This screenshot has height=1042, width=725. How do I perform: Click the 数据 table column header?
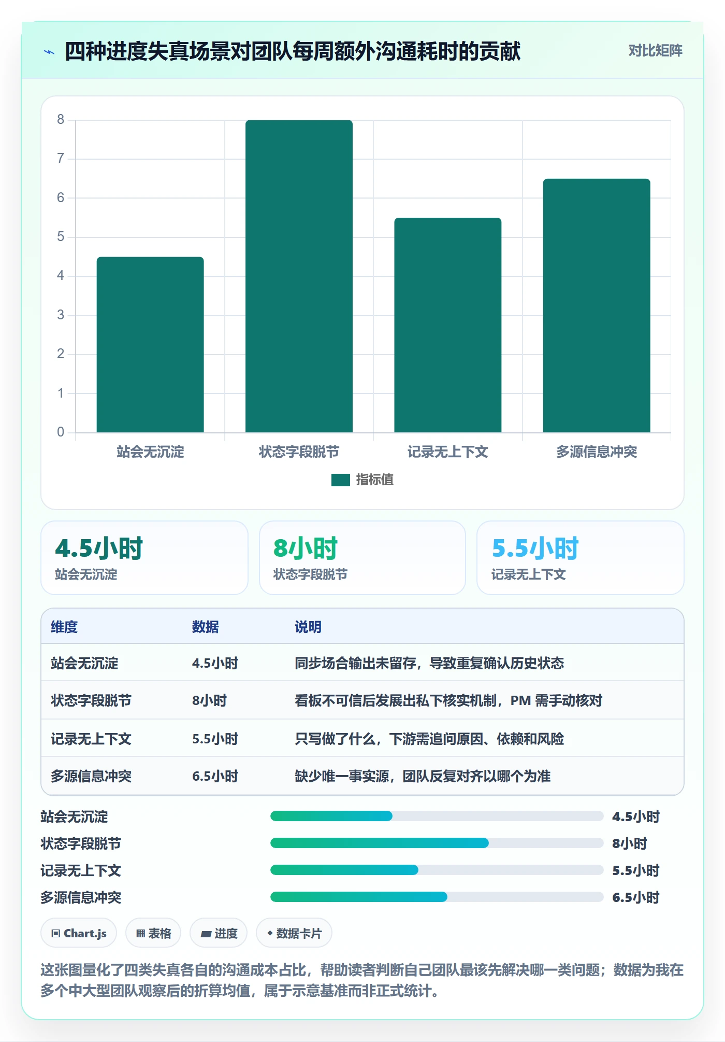(206, 627)
